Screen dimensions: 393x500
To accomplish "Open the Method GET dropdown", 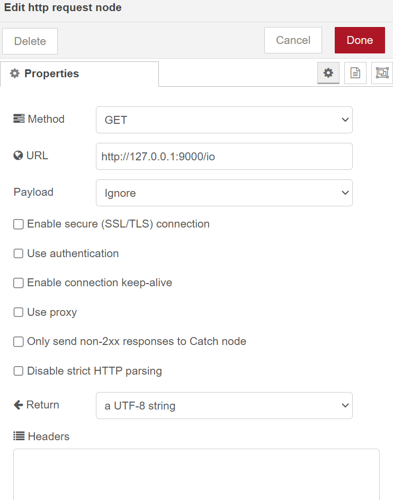I will 224,120.
